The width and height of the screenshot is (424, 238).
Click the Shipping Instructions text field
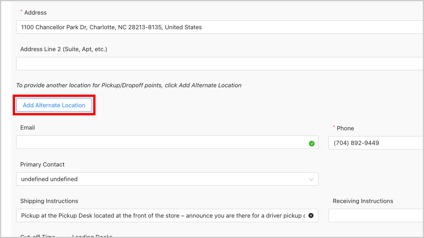[162, 216]
